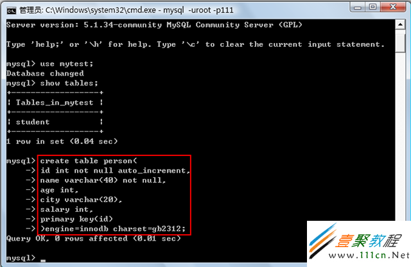411x267 pixels.
Task: Open the cmd.exe system menu icon
Action: pos(12,10)
